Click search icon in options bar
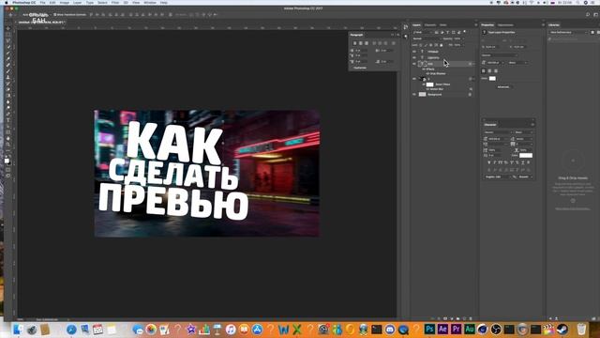The image size is (600, 338). [588, 15]
